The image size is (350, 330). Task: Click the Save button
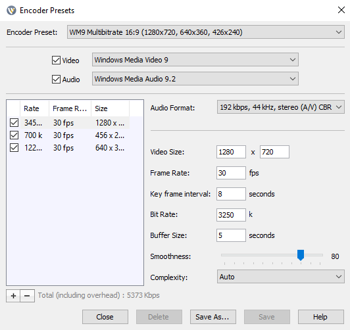click(x=267, y=317)
